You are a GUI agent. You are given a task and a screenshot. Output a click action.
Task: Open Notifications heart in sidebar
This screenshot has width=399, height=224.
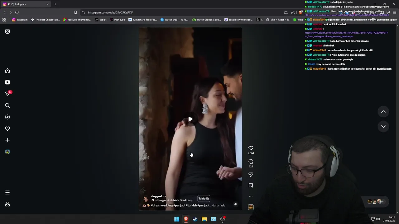7,128
